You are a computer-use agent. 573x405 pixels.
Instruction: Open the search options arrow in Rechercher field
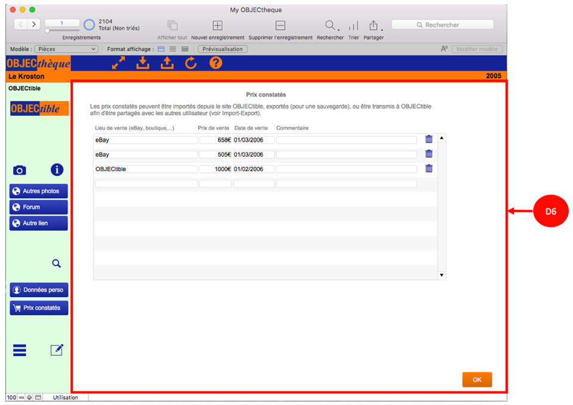420,25
